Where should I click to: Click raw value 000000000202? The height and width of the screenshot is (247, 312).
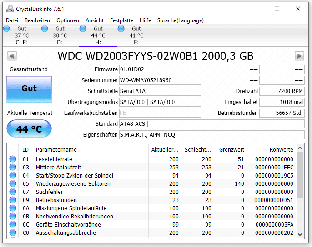coord(274,232)
